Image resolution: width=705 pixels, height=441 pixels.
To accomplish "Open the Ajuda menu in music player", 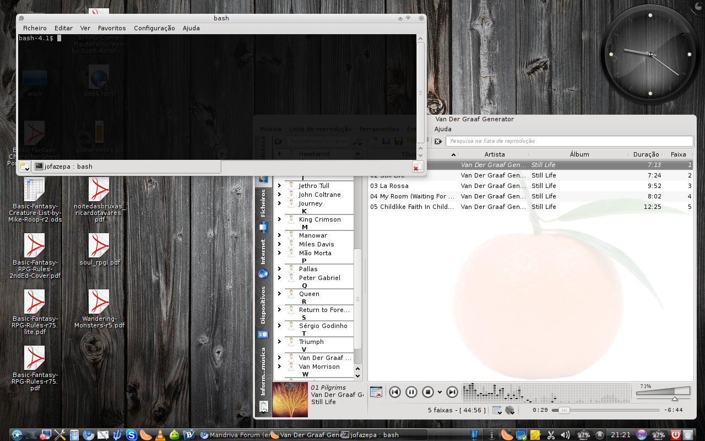I will click(x=443, y=129).
